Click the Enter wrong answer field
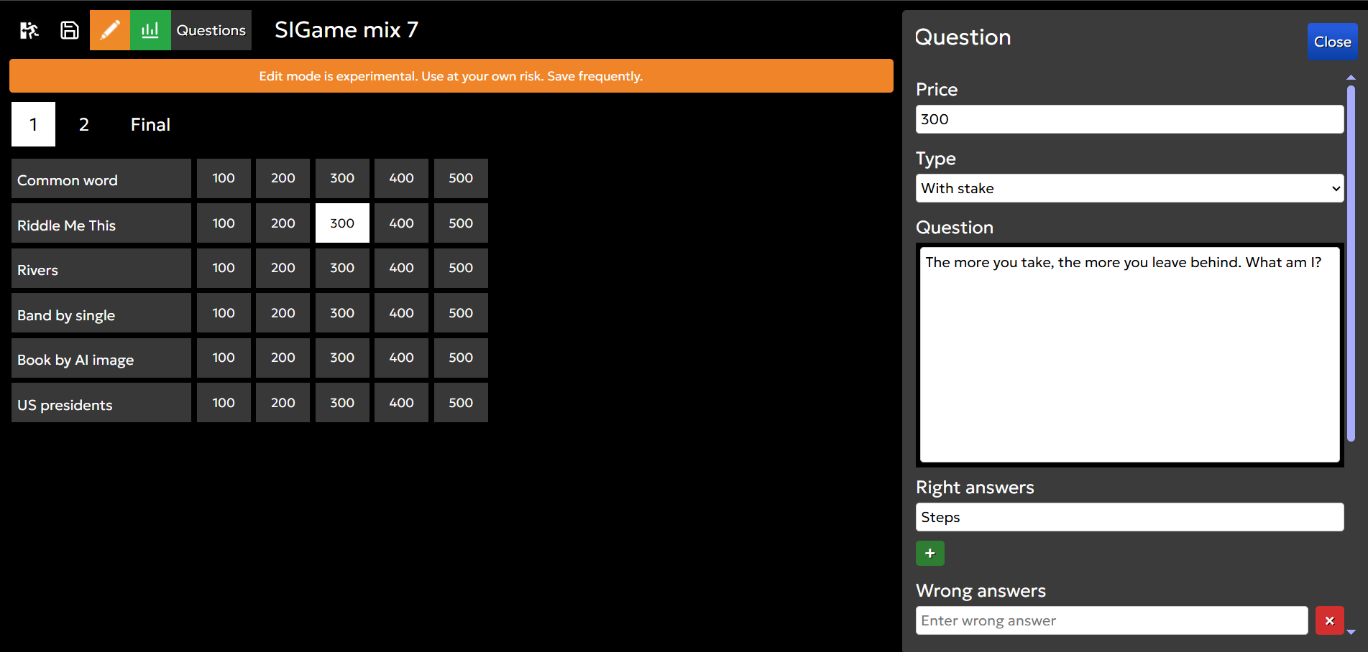 coord(1111,620)
